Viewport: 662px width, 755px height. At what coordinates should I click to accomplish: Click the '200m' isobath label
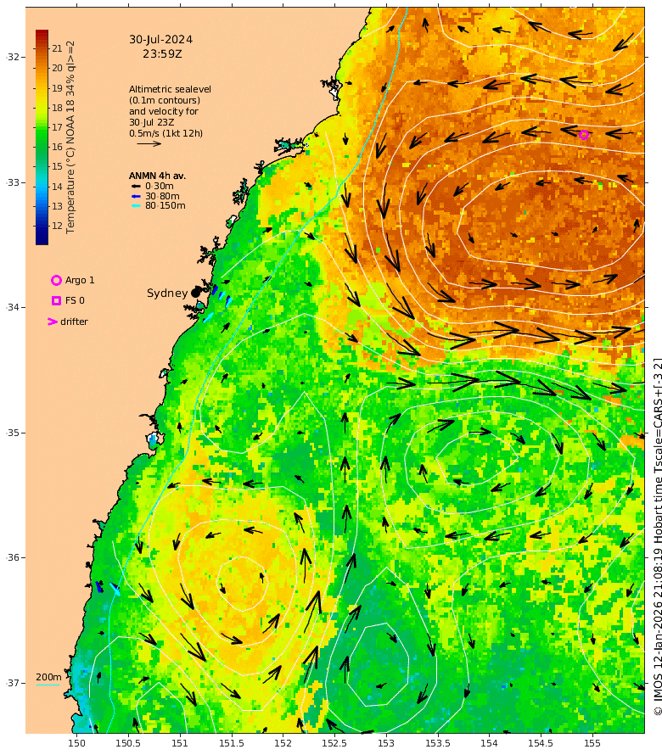(x=48, y=677)
